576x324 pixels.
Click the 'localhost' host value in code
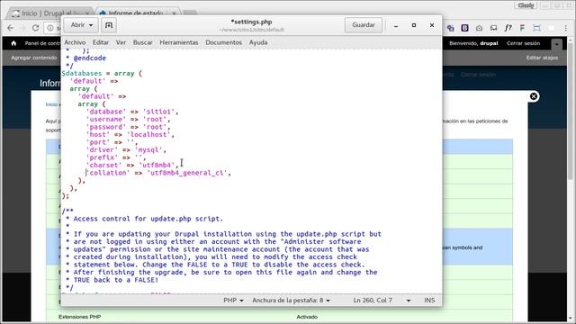148,135
